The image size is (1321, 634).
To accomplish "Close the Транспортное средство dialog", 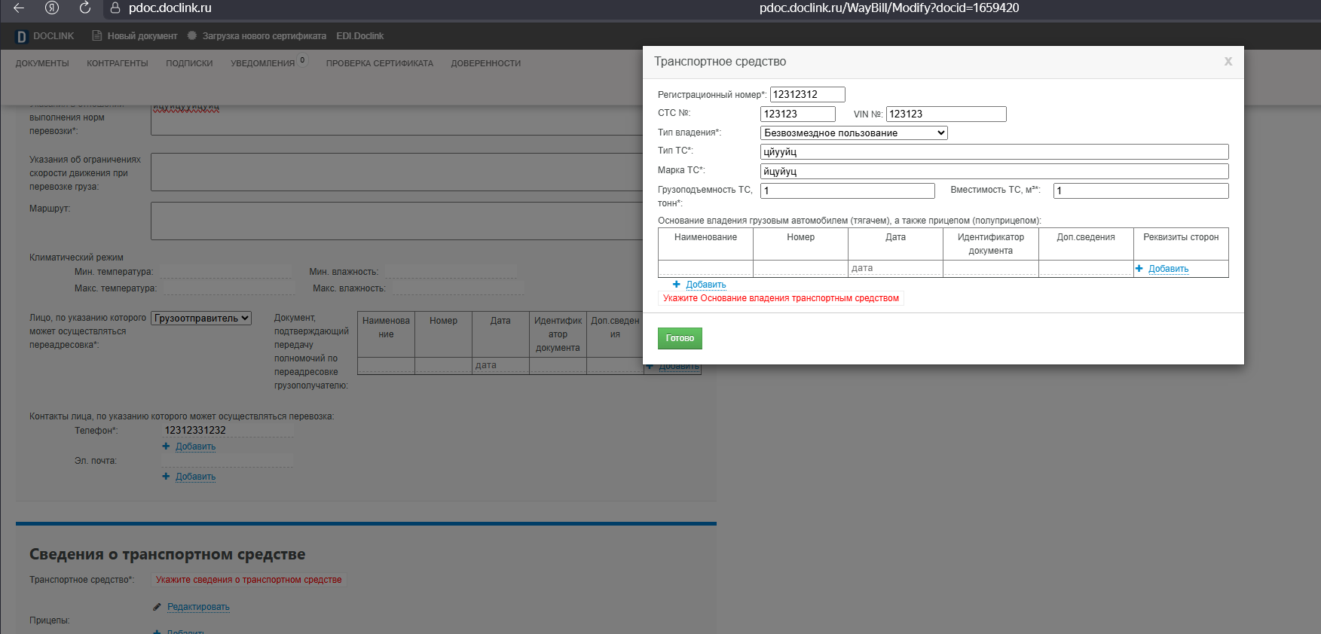I will point(1228,61).
